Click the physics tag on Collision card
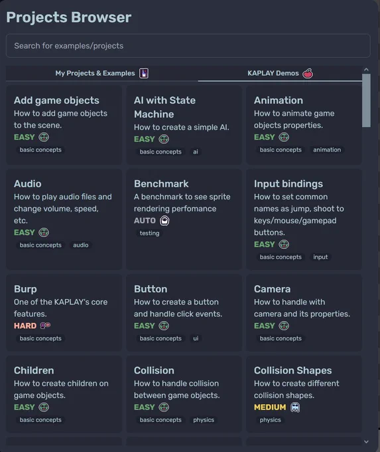Screen dimensions: 380x452 point(204,420)
